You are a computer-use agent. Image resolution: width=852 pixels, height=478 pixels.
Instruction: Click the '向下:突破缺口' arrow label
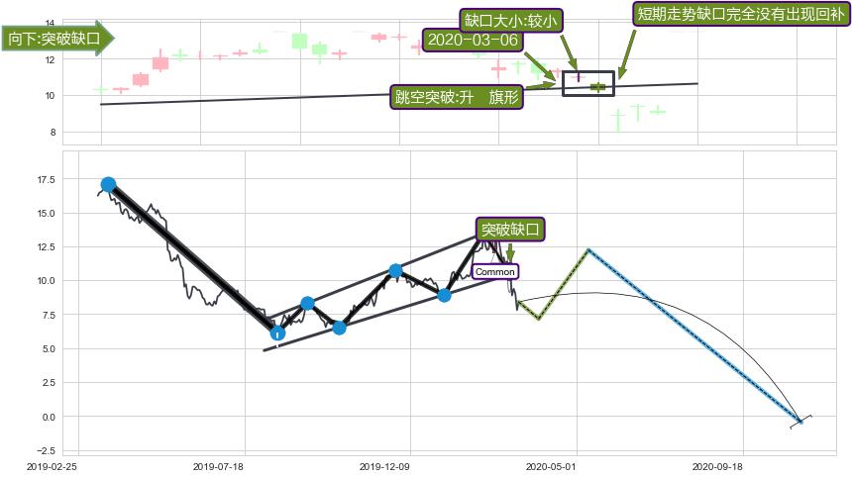click(58, 39)
